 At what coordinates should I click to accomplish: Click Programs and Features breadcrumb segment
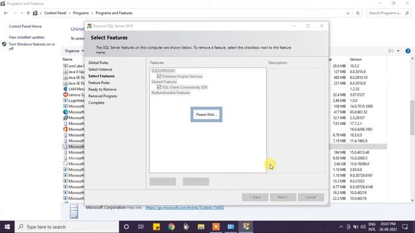114,13
